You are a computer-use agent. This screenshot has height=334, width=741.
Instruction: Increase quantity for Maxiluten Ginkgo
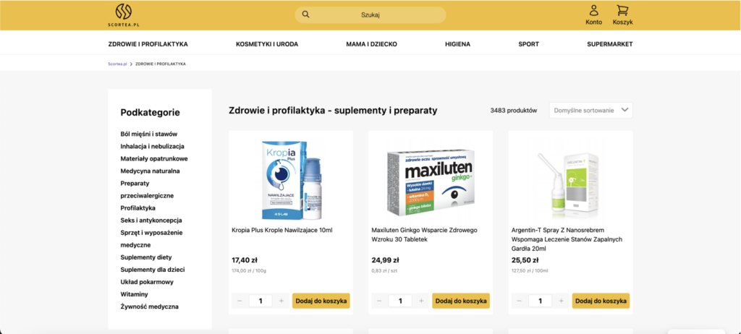[x=421, y=301]
